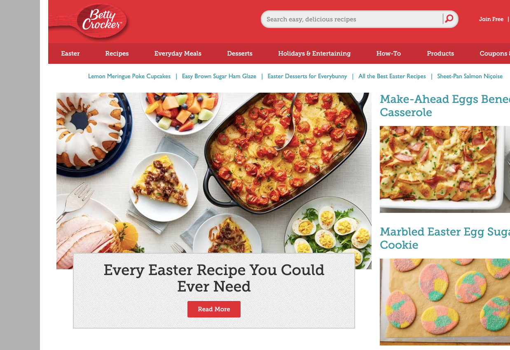
Task: Open All the Best Easter Recipes link
Action: (392, 76)
